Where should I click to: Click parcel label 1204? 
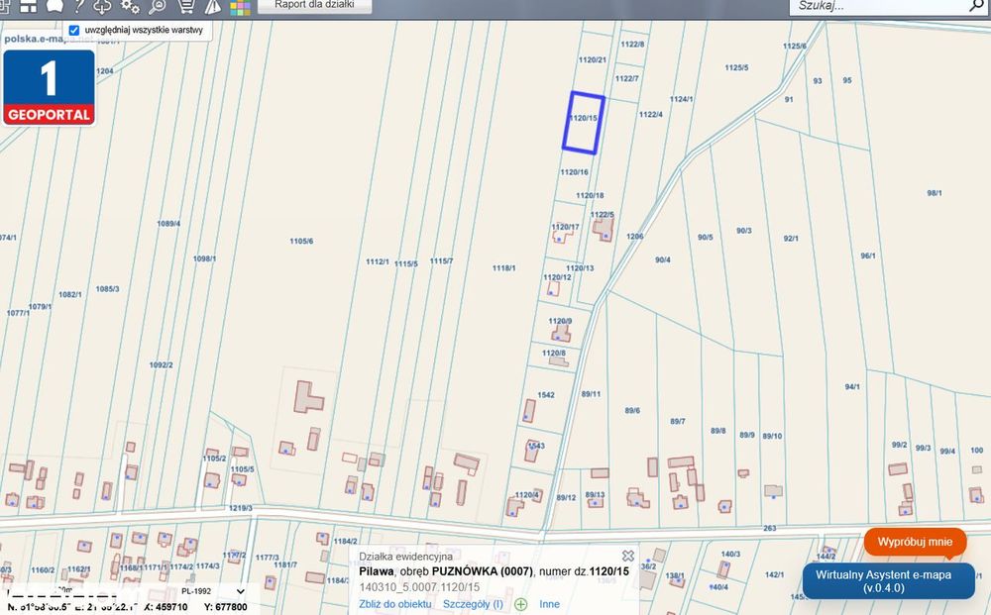(x=105, y=71)
